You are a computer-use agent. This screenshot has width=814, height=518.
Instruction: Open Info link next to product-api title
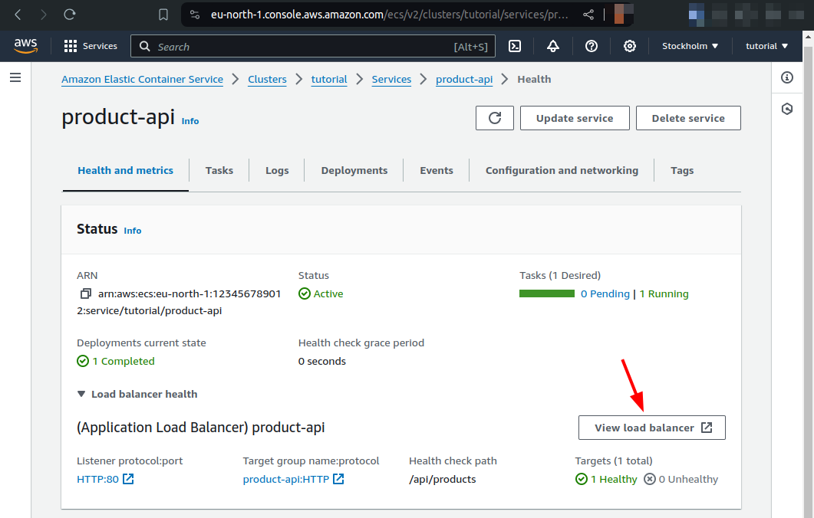[x=190, y=121]
